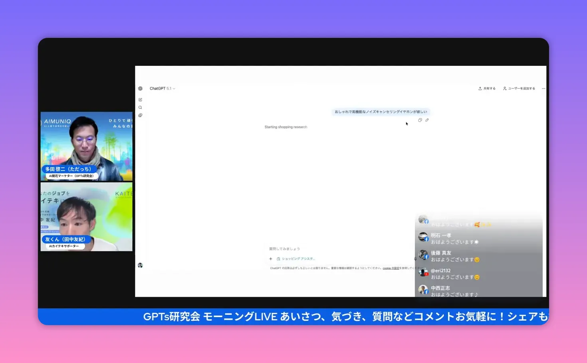Start a new chat with the compose icon
The width and height of the screenshot is (587, 363).
tap(140, 99)
